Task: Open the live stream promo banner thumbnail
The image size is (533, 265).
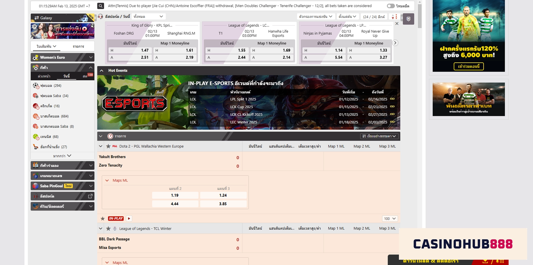Action: [x=62, y=31]
